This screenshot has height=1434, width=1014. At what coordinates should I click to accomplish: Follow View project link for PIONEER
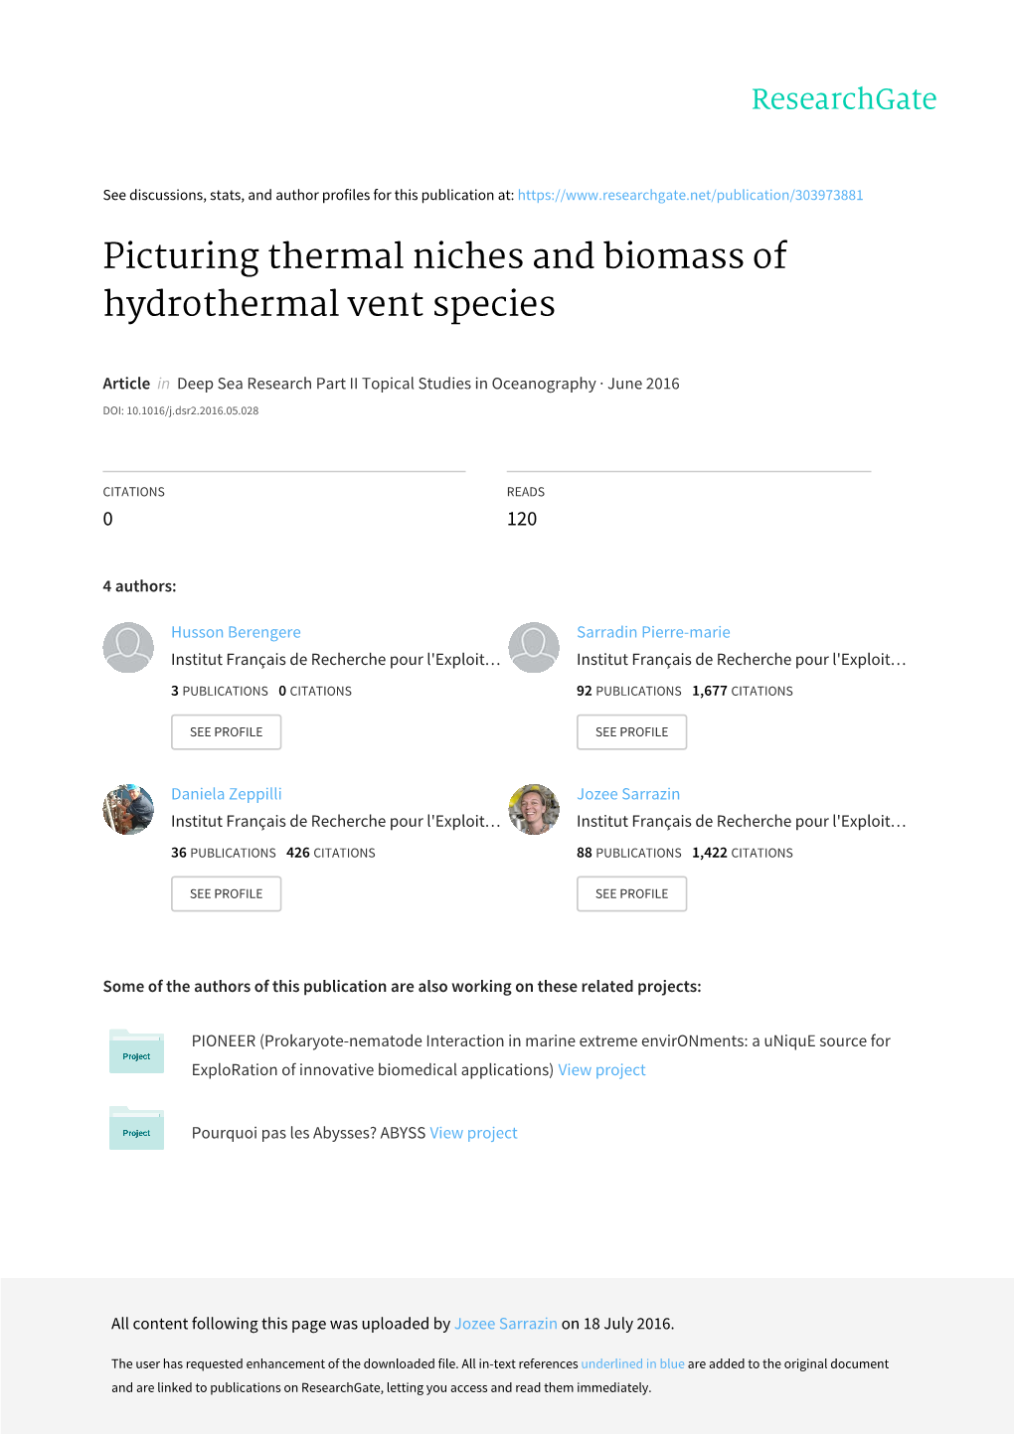(x=601, y=1070)
